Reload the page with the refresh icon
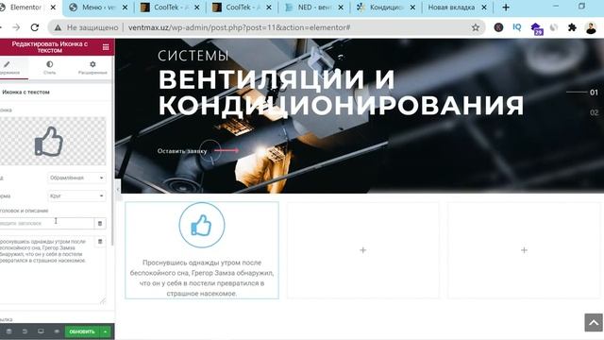Screen dimensions: 604x340 click(35, 27)
